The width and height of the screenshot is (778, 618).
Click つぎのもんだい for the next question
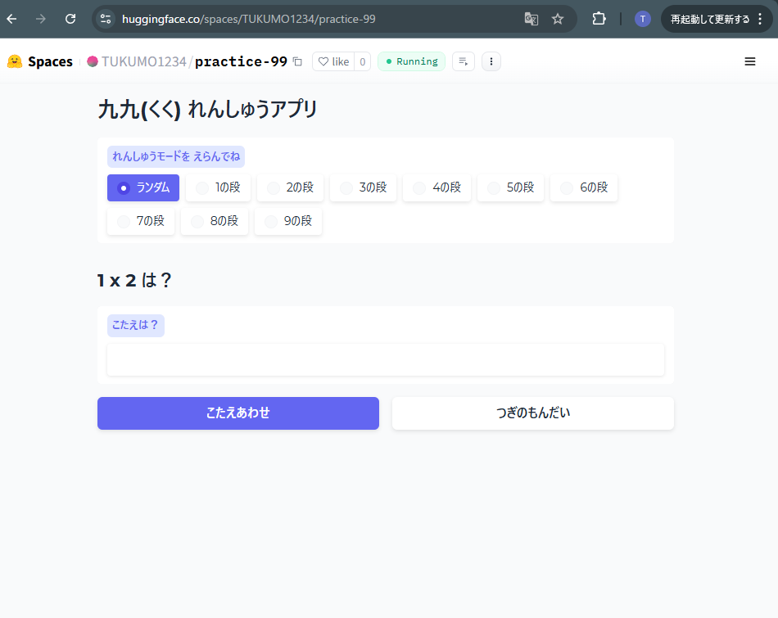coord(532,413)
